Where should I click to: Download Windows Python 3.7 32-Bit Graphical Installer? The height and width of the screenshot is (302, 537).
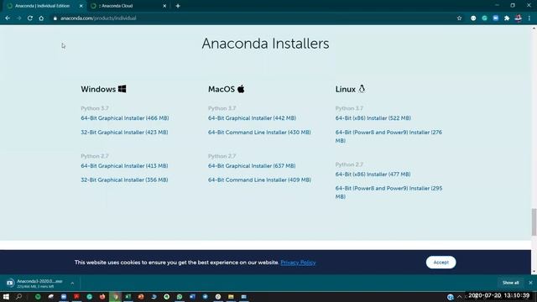click(x=124, y=133)
